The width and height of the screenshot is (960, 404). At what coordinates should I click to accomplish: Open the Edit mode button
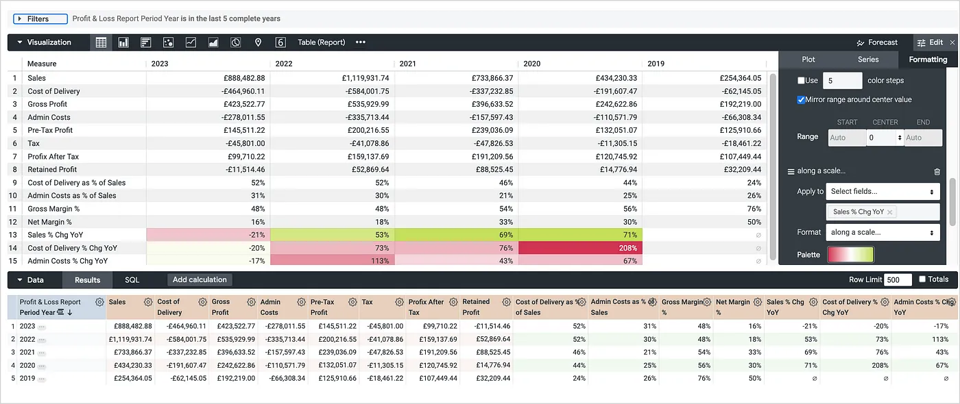coord(935,42)
